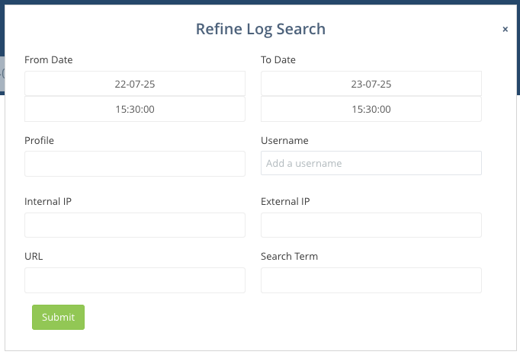Focus the Search Term field
The image size is (520, 358).
click(x=371, y=280)
